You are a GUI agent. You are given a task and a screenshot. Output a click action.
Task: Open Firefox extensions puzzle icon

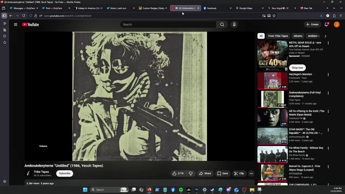(x=334, y=16)
